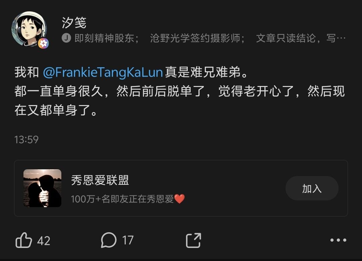Open @FrankieTangKaLun mention link
Viewport: 362px width, 261px height.
(x=103, y=72)
